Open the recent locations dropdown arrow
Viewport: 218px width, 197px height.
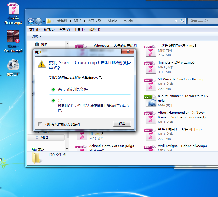coord(44,21)
